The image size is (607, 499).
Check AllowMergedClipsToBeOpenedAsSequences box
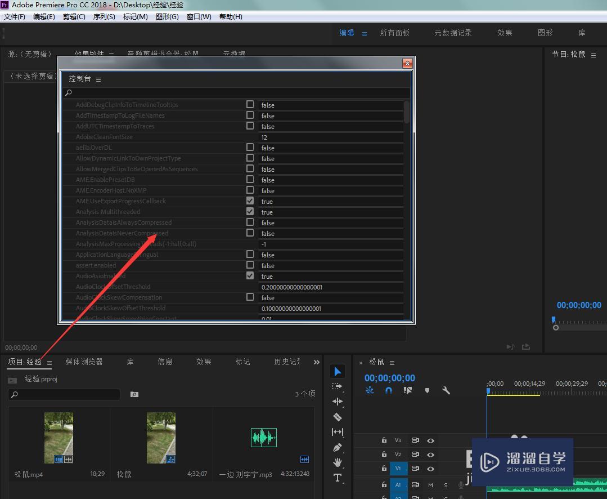250,168
